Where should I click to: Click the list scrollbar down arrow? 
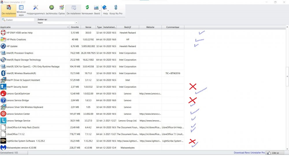[287, 149]
